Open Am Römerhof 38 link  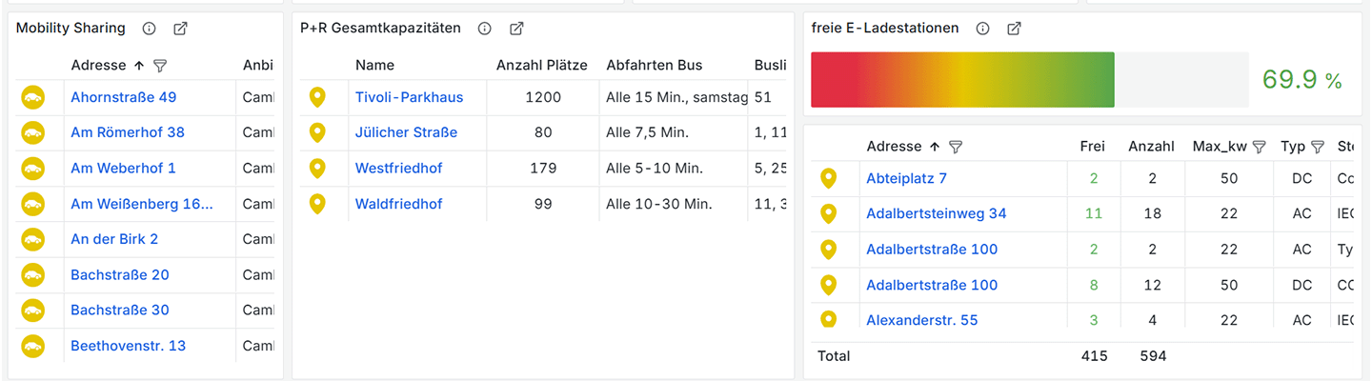[128, 132]
